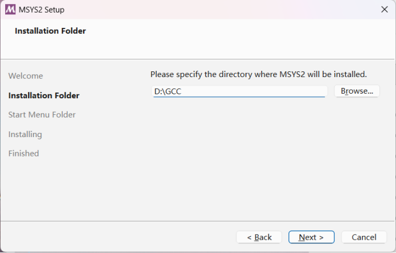Cancel the MSYS2 installation
Image resolution: width=396 pixels, height=253 pixels.
point(364,237)
